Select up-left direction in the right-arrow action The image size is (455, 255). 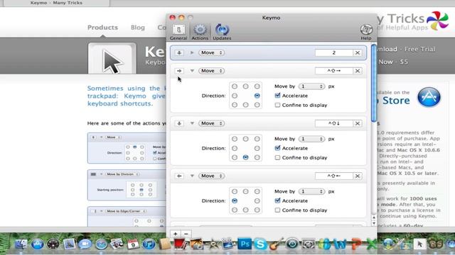(235, 86)
